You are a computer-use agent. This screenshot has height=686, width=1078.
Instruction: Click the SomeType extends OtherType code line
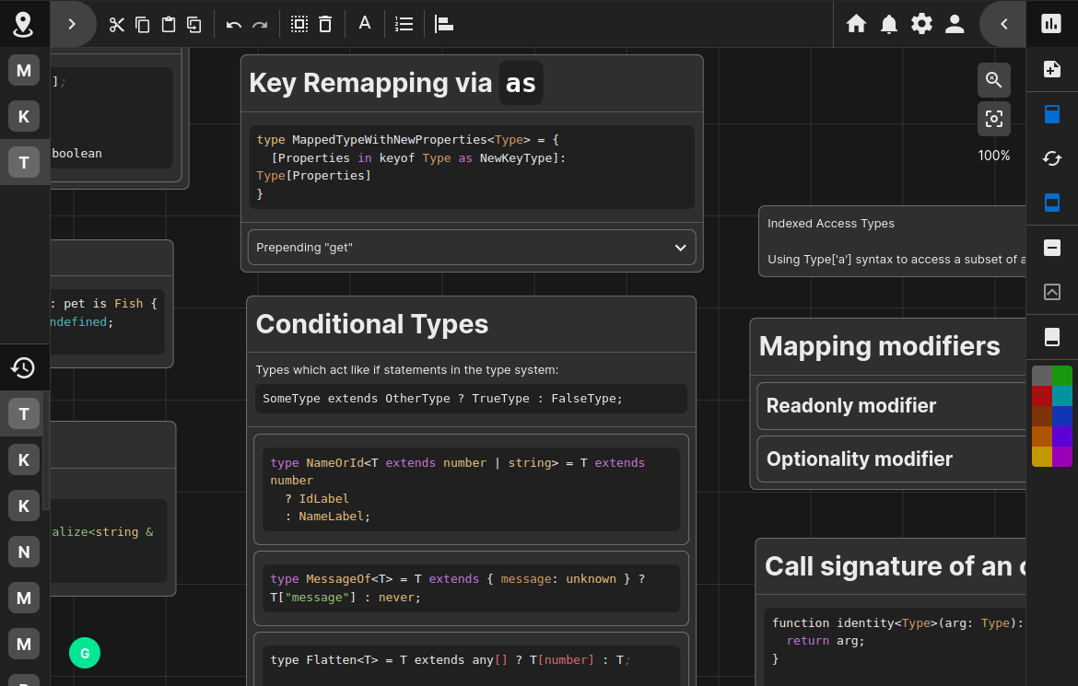point(471,399)
